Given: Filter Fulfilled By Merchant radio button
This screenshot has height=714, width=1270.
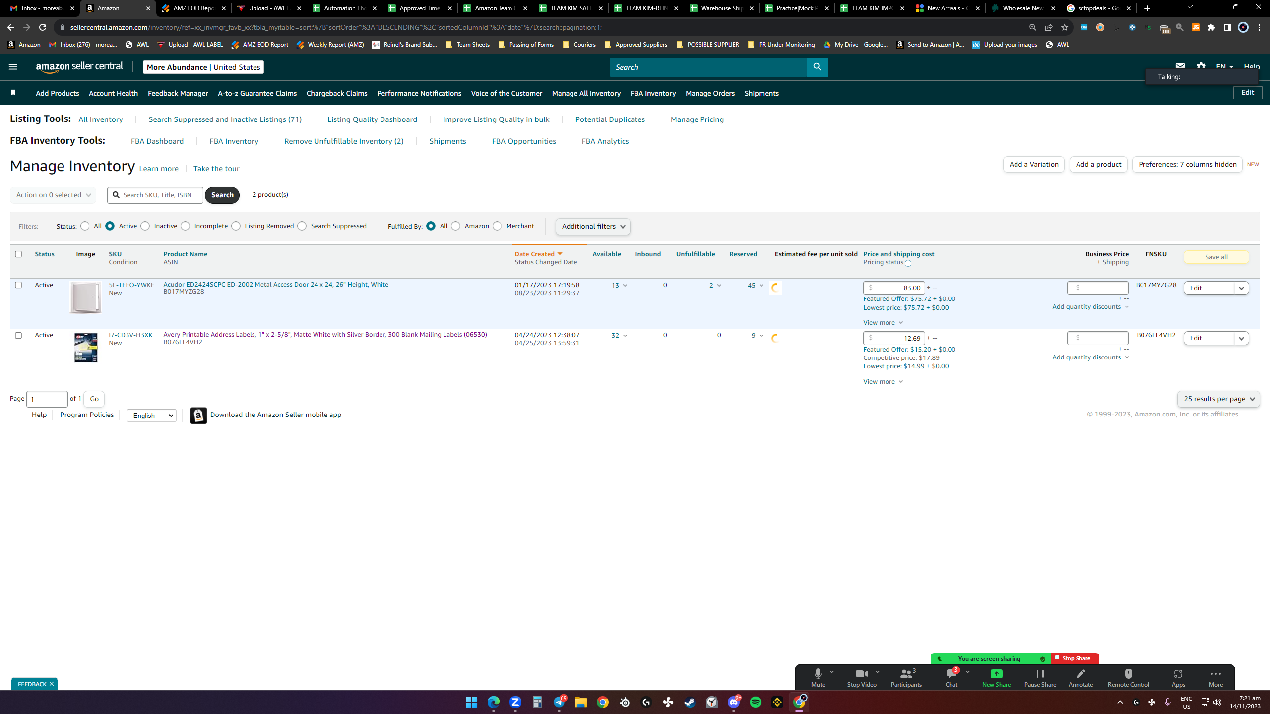Looking at the screenshot, I should point(497,226).
